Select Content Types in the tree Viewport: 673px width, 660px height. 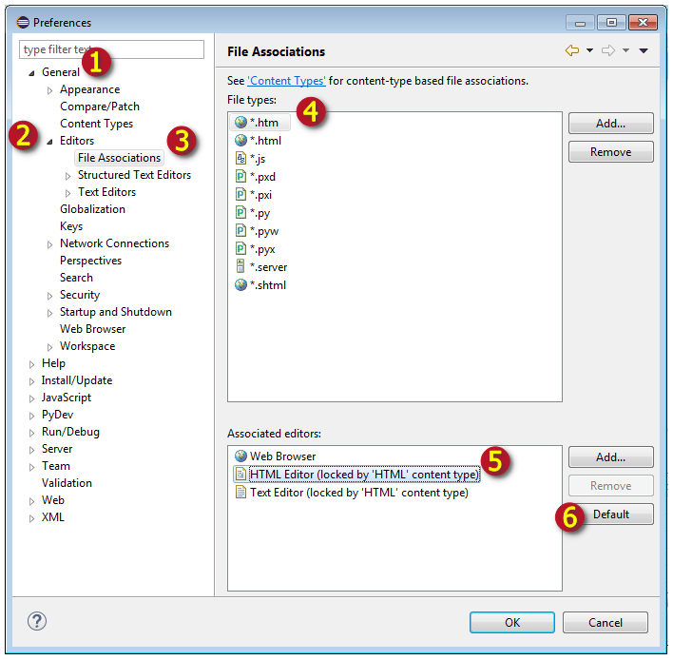click(x=96, y=124)
